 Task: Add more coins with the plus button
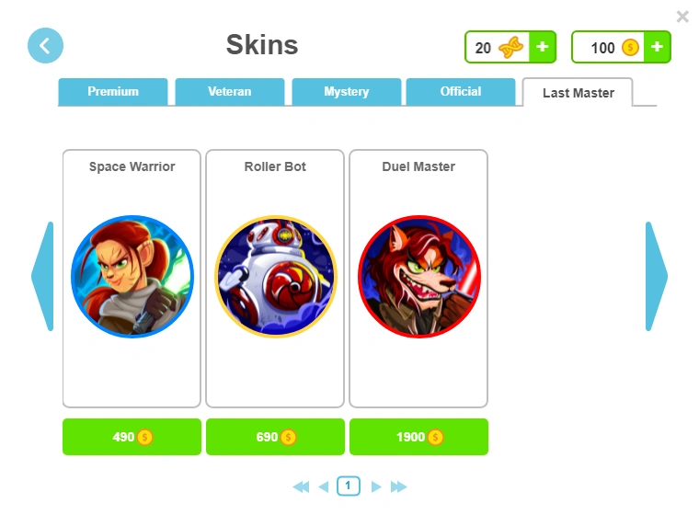pos(657,47)
